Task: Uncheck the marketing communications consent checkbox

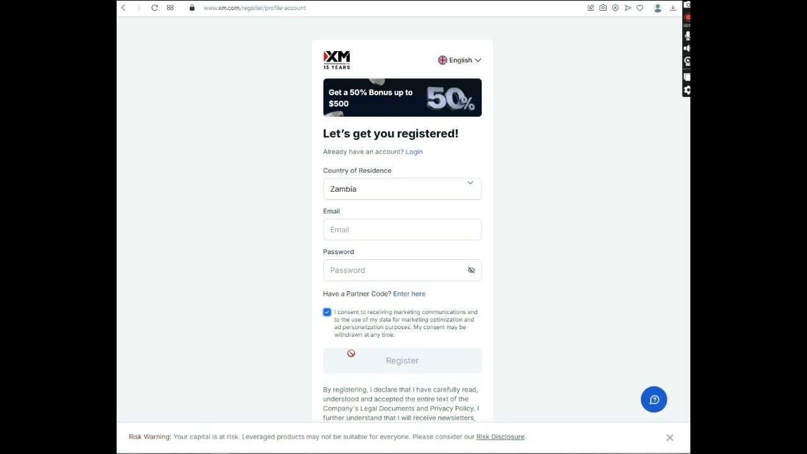Action: point(327,312)
